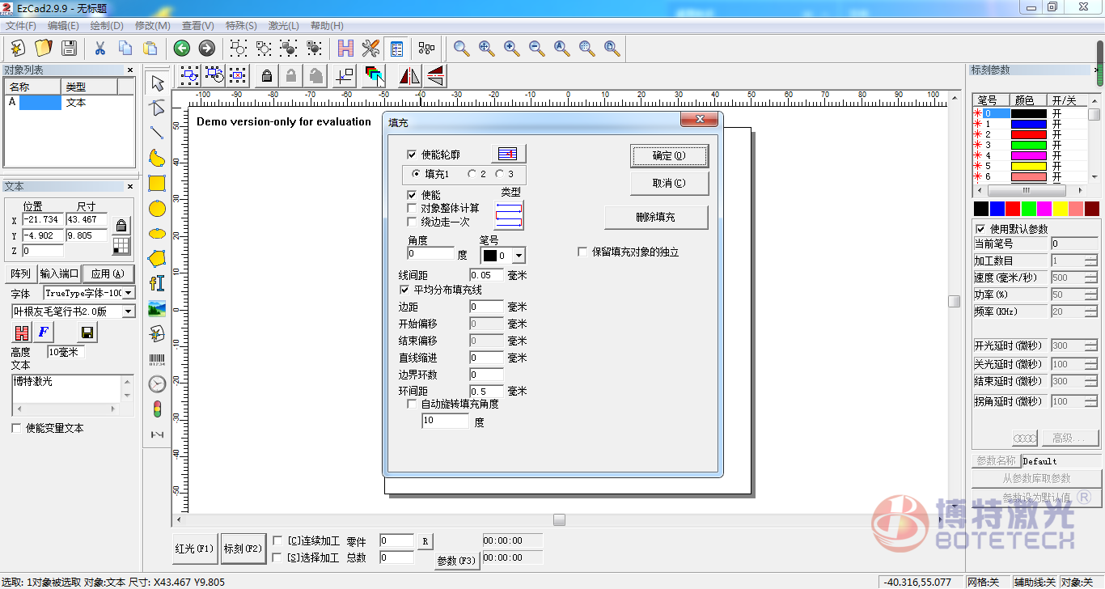Select the Timer delay tool
This screenshot has height=589, width=1105.
(157, 383)
